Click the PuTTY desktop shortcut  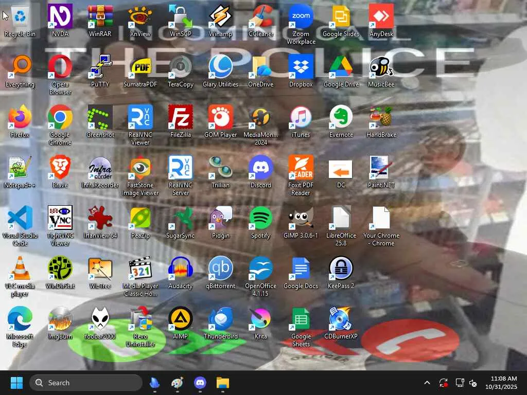pyautogui.click(x=100, y=71)
